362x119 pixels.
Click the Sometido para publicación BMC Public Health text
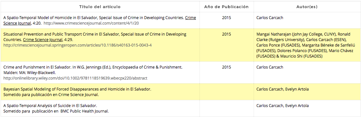56,112
